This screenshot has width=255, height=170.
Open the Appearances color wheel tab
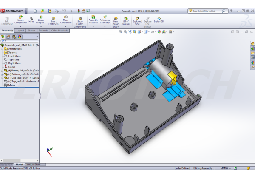pos(252,62)
